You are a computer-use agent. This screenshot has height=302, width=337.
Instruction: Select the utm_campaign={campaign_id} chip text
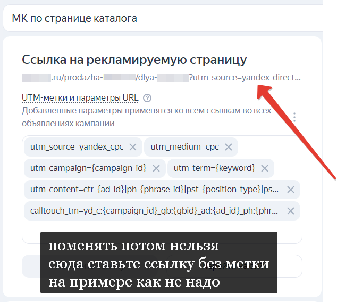click(x=88, y=168)
